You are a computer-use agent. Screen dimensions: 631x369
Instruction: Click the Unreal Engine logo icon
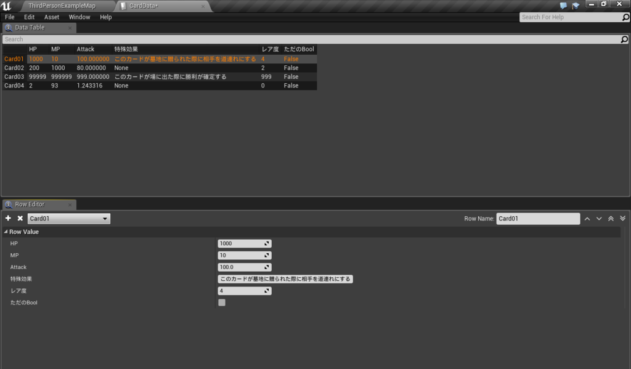pos(6,6)
